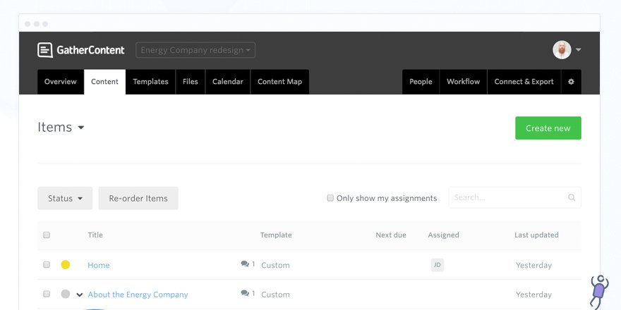The height and width of the screenshot is (310, 621).
Task: Click the search magnifier icon
Action: coord(572,198)
